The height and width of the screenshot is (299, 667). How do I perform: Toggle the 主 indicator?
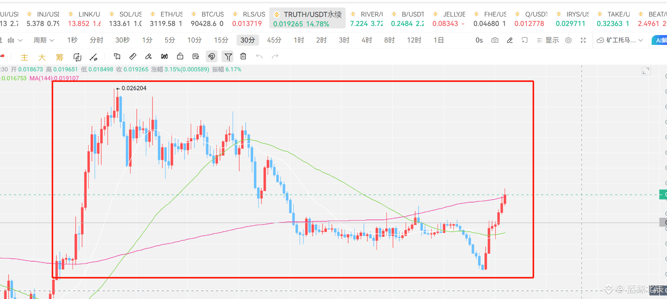pyautogui.click(x=24, y=58)
